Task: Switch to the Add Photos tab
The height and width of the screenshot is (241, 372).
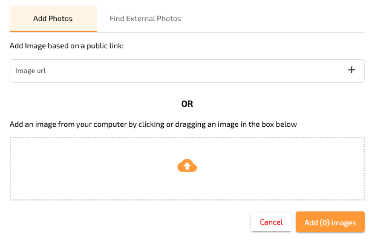Action: coord(53,19)
